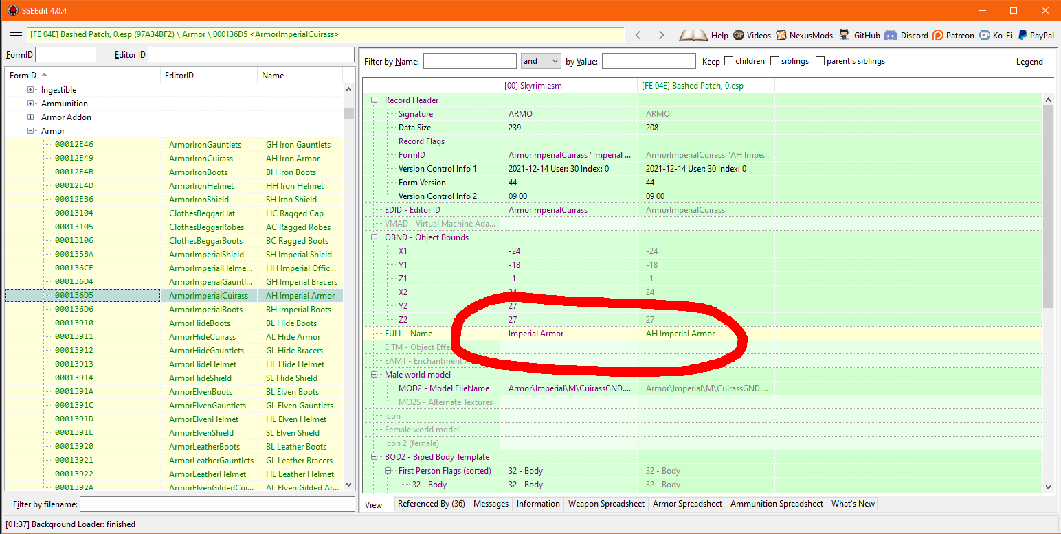Switch to the Referenced By (36) tab
The image size is (1061, 534).
(x=431, y=504)
